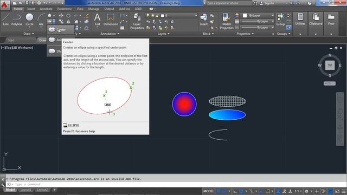Select the Polyline tool

[17, 19]
